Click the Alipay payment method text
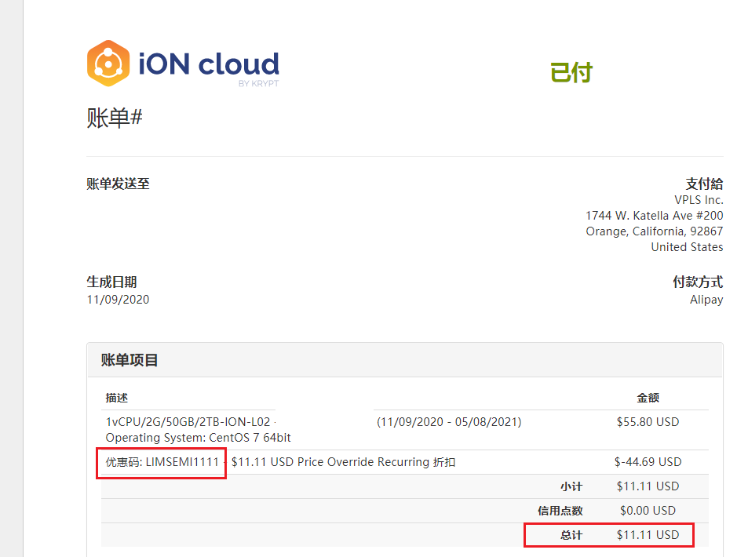Screen dimensions: 748x557 tap(706, 299)
